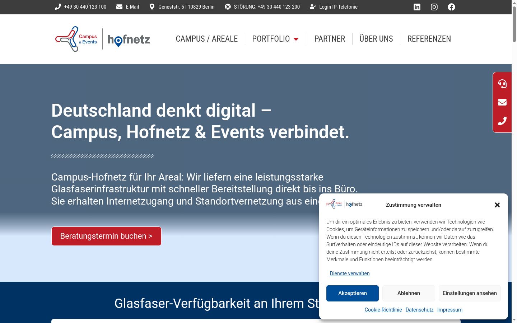
Task: Open the Instagram profile icon
Action: click(x=434, y=7)
